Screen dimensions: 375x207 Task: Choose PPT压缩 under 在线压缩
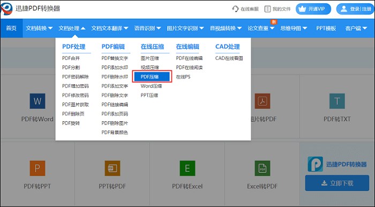click(x=149, y=95)
